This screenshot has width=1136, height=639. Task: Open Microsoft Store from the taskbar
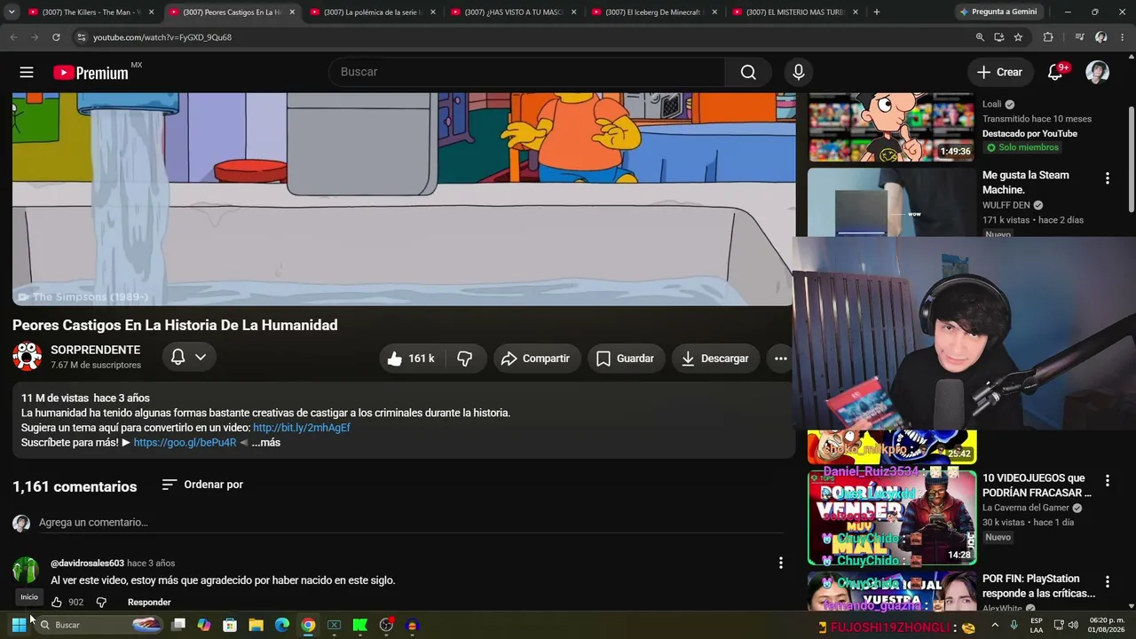[230, 625]
